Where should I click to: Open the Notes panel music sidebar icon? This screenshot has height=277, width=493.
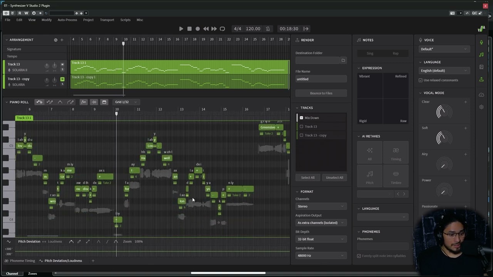[x=481, y=55]
